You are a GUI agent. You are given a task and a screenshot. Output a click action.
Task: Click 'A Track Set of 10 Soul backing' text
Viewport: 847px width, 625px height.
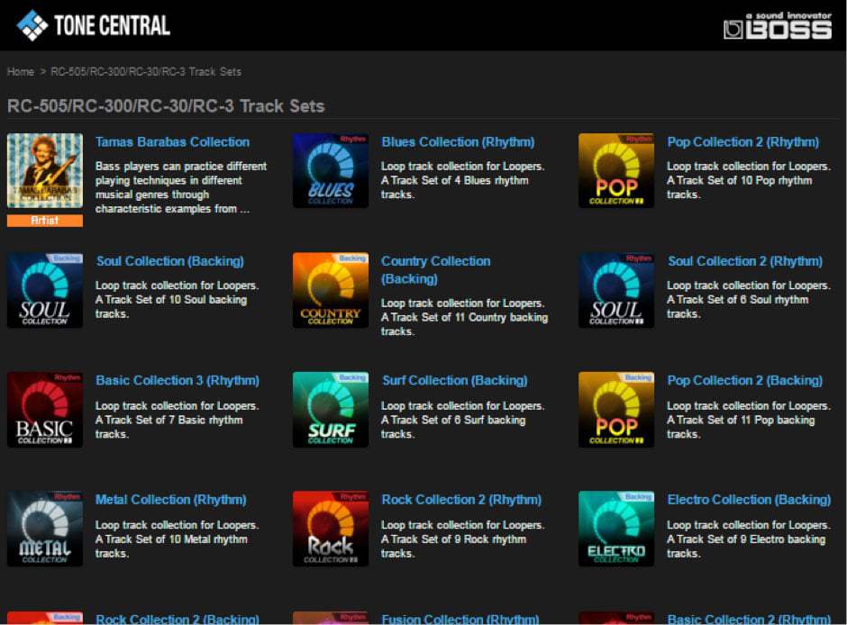point(171,300)
